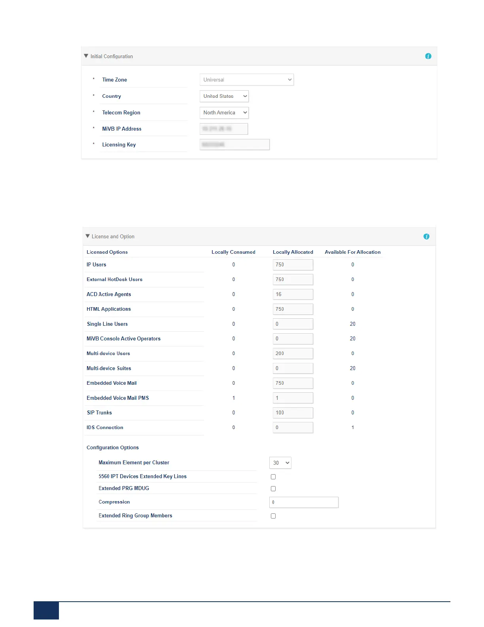Click the Locally Consumed column header
This screenshot has width=484, height=627.
pyautogui.click(x=233, y=252)
